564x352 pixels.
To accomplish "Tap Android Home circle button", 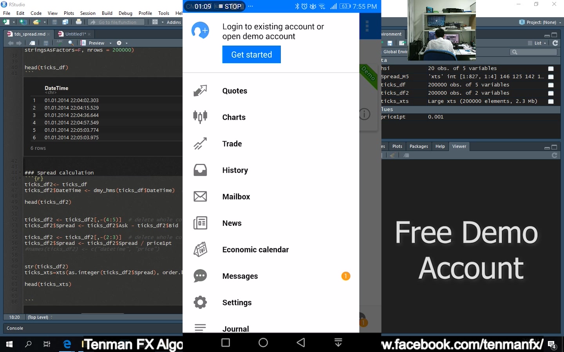I will (x=263, y=343).
